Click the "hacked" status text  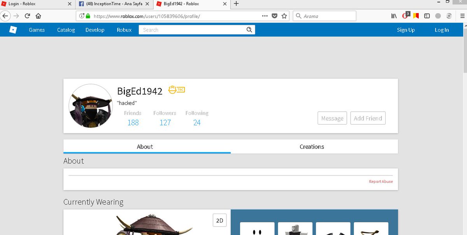(x=127, y=103)
